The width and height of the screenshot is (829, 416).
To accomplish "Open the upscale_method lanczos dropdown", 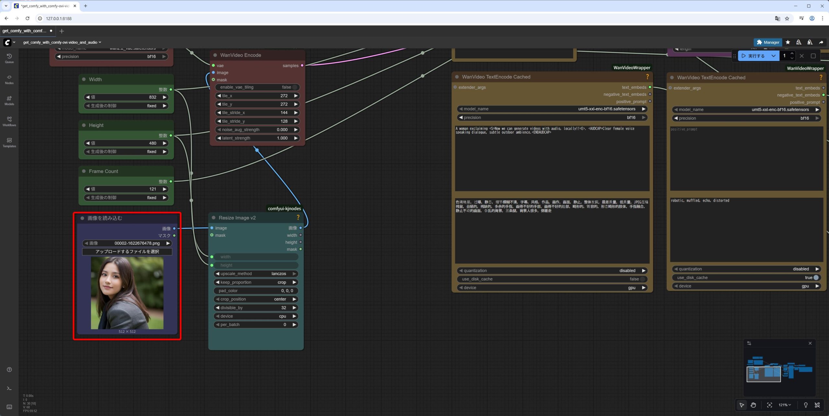I will point(256,274).
